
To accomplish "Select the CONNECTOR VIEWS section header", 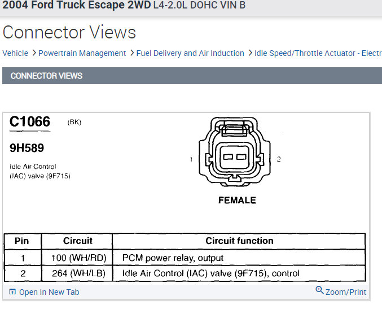I will [46, 76].
